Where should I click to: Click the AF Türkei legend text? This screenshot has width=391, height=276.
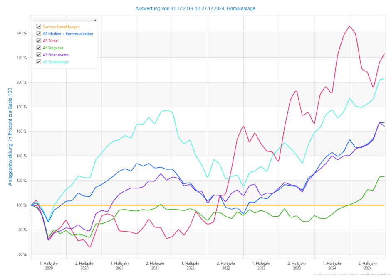pos(51,41)
